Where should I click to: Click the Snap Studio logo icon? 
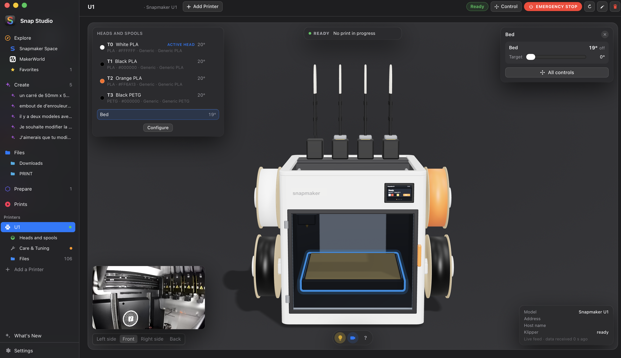(10, 20)
